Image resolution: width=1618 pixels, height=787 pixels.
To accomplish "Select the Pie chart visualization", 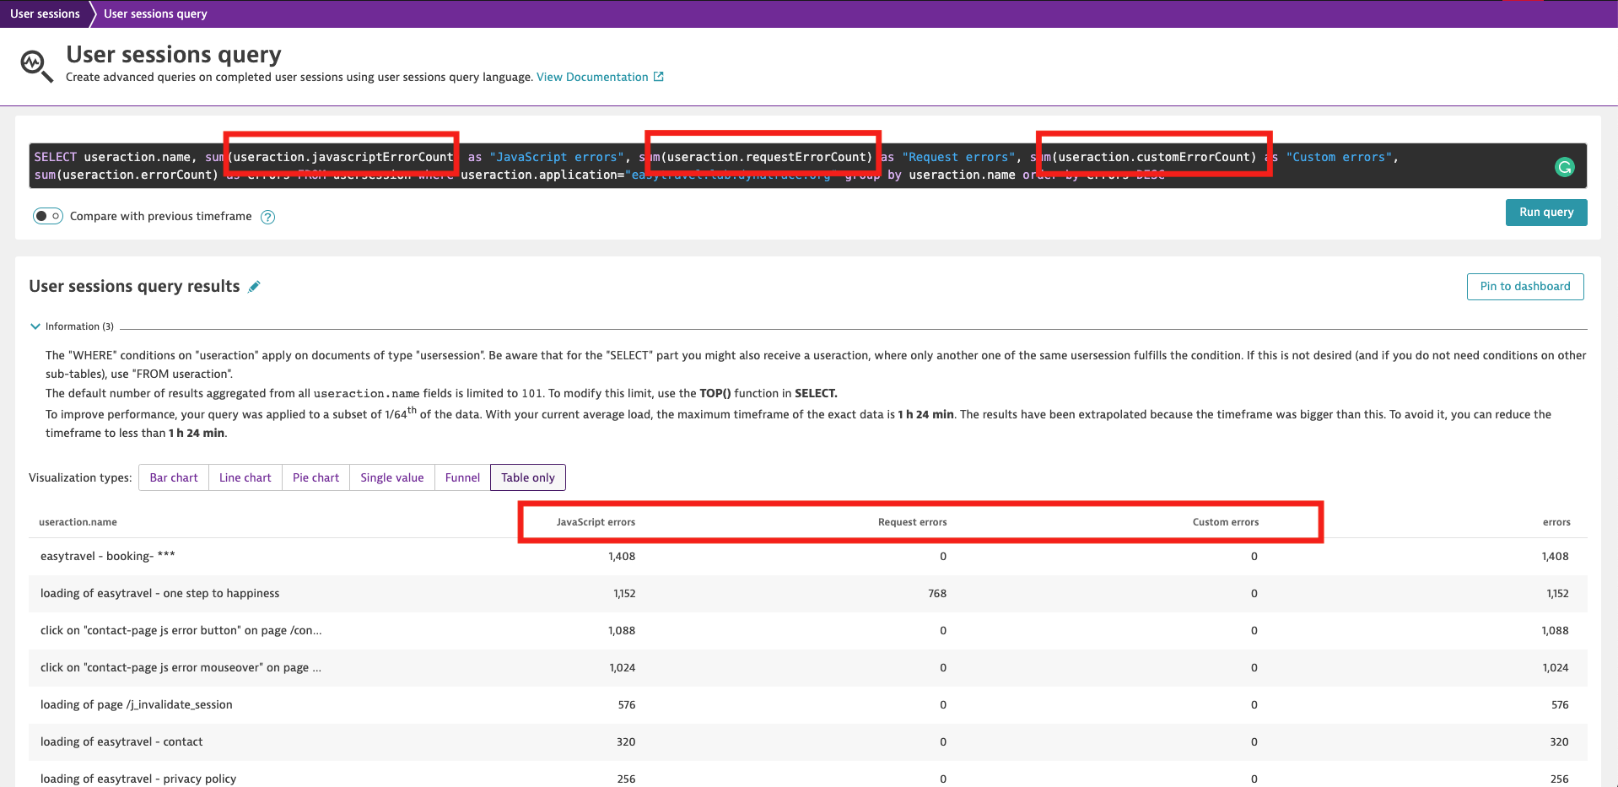I will (x=316, y=477).
